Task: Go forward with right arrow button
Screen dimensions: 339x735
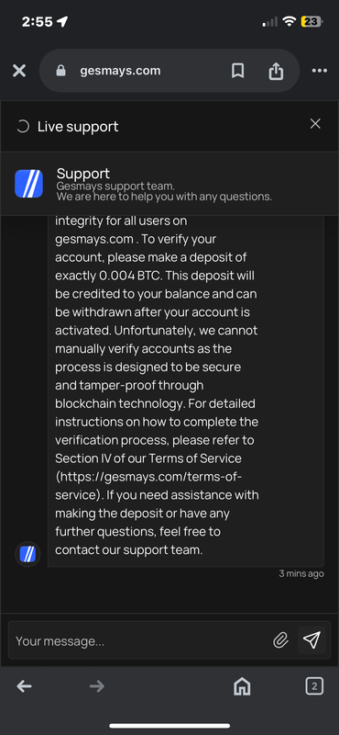Action: pyautogui.click(x=97, y=686)
